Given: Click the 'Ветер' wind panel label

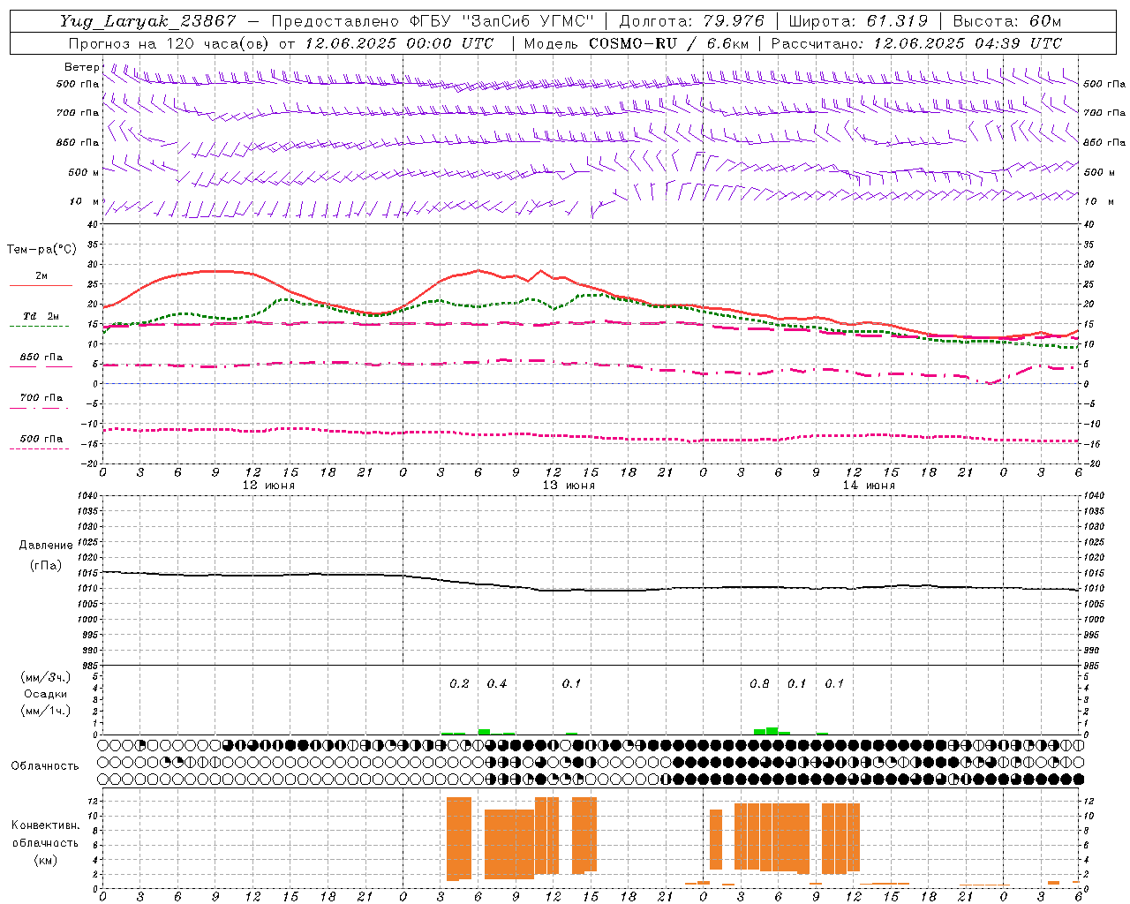Looking at the screenshot, I should 81,67.
